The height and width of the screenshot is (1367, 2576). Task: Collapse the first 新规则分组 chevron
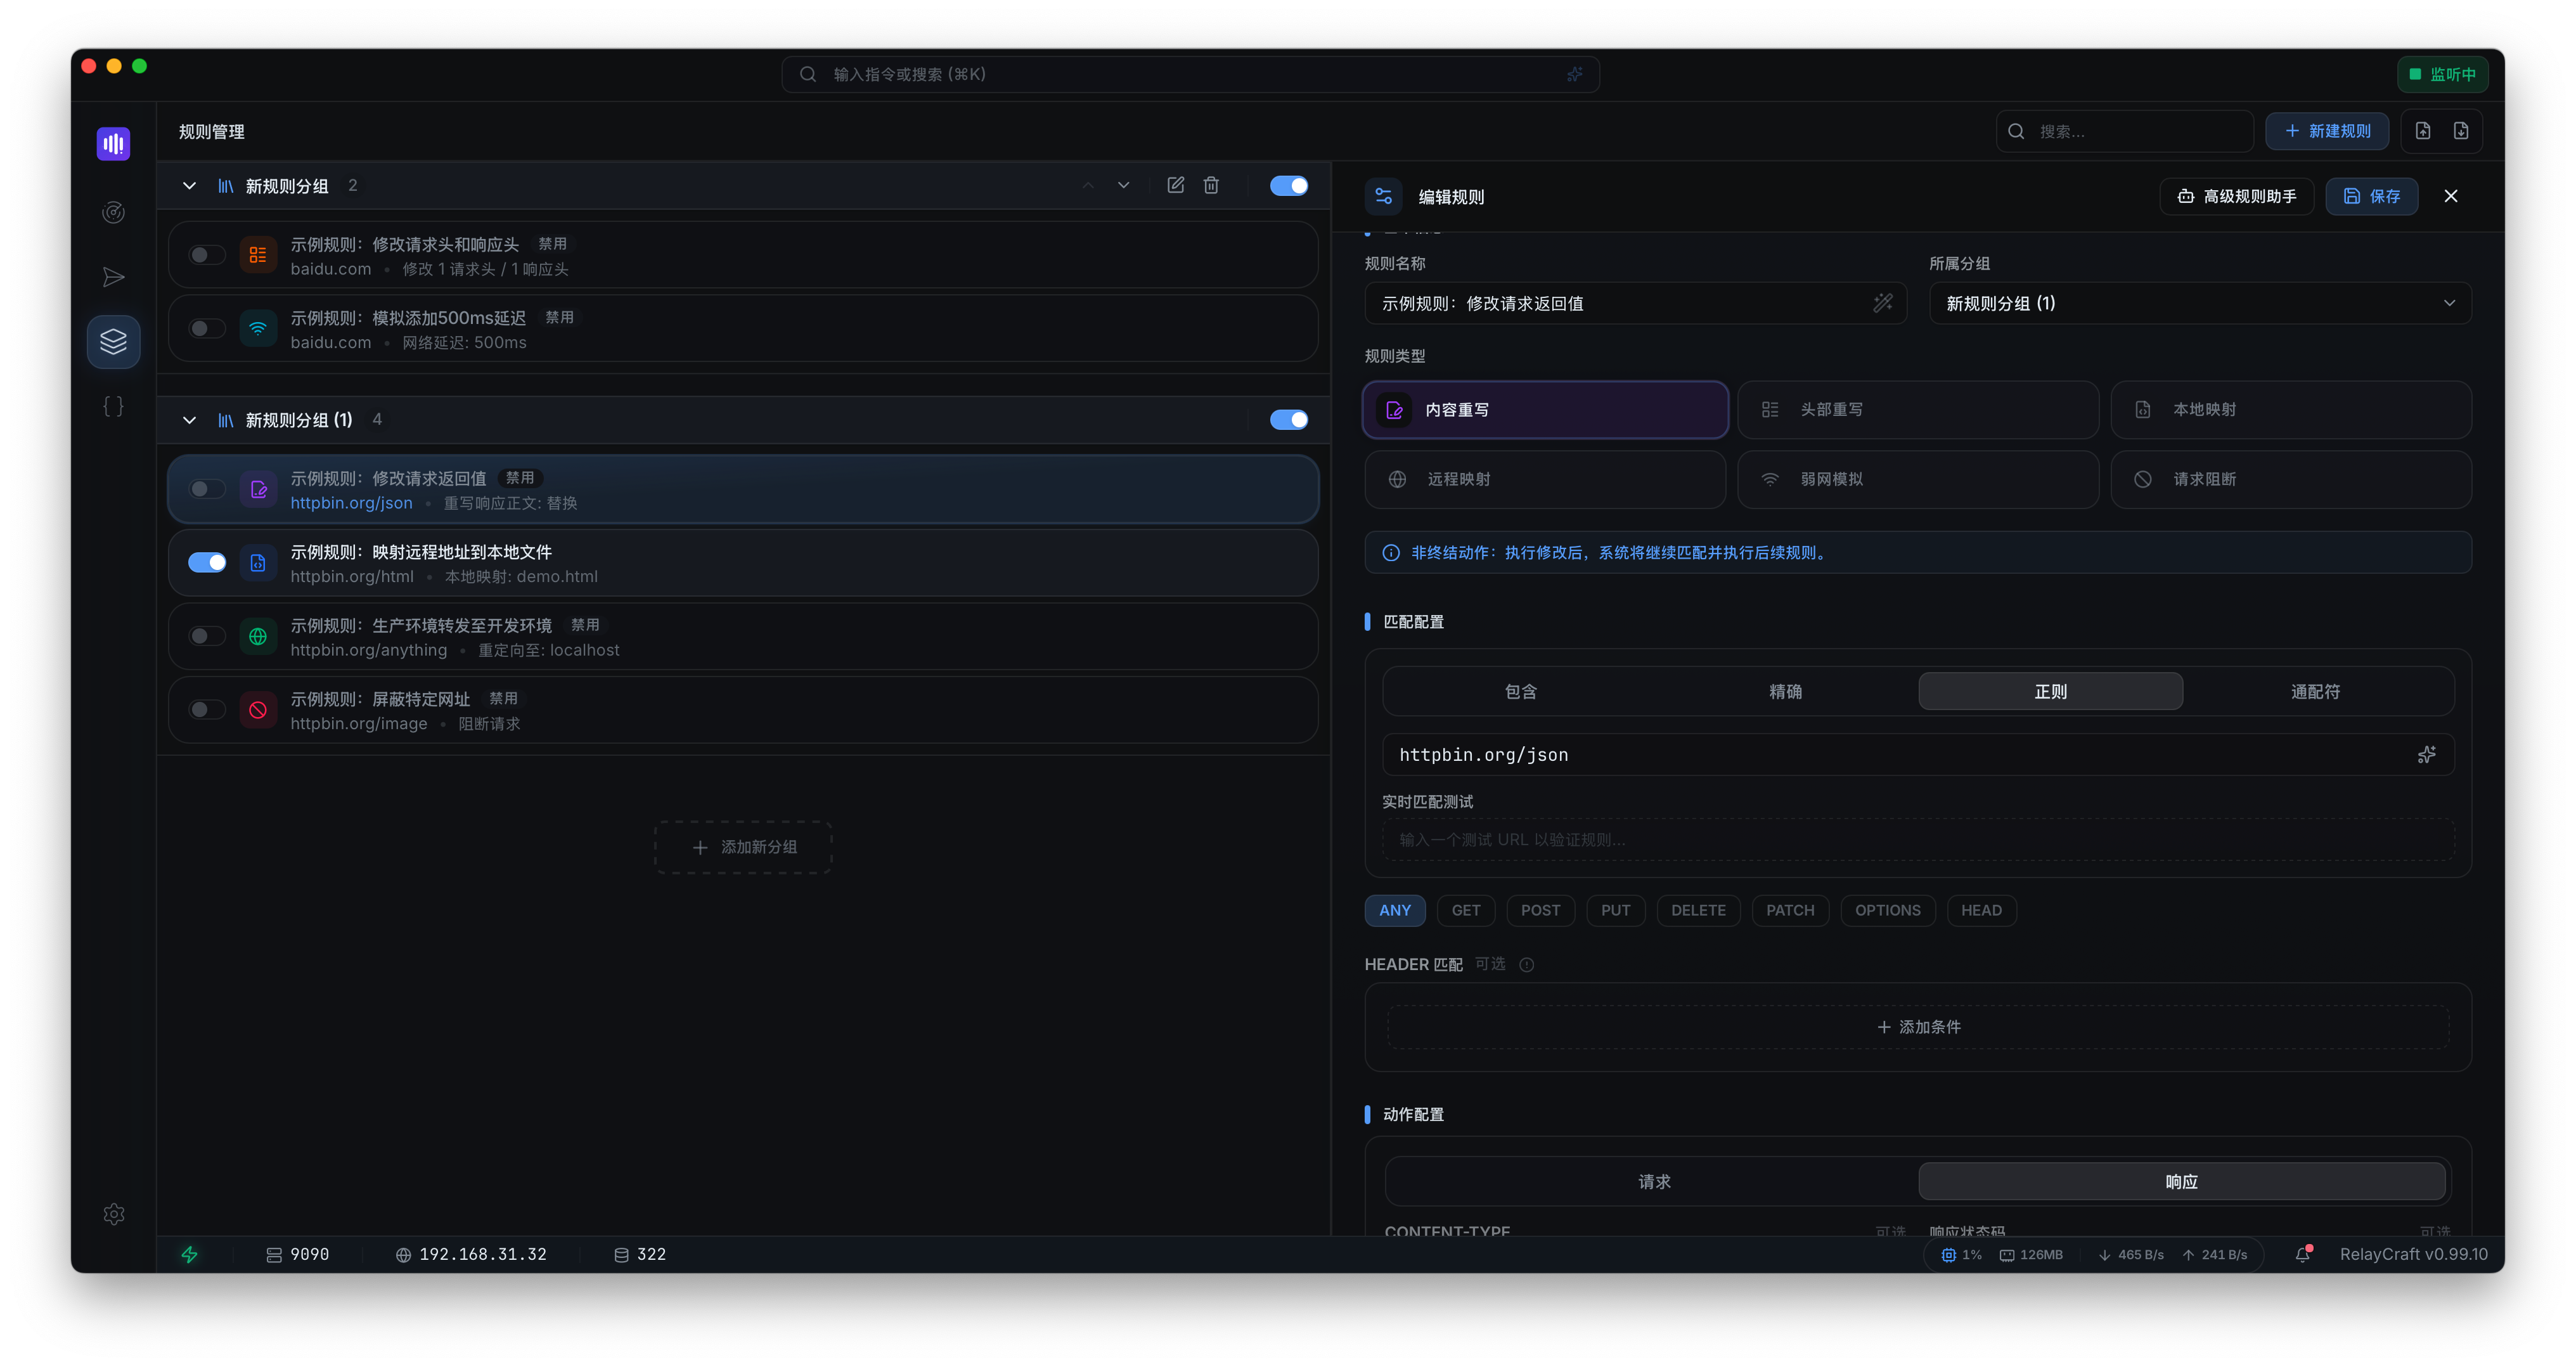(189, 186)
